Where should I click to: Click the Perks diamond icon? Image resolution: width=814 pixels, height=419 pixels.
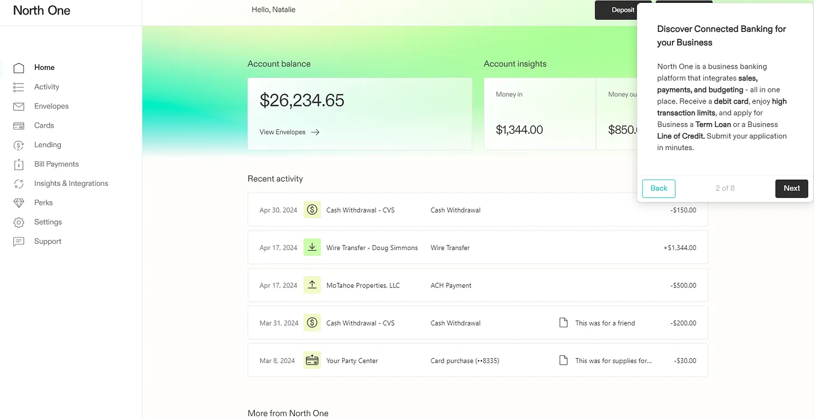(x=18, y=203)
